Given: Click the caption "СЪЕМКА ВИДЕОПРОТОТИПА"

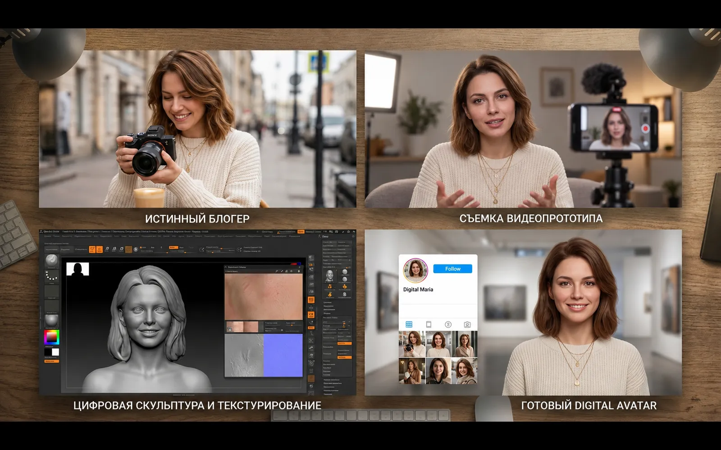Looking at the screenshot, I should pyautogui.click(x=531, y=218).
